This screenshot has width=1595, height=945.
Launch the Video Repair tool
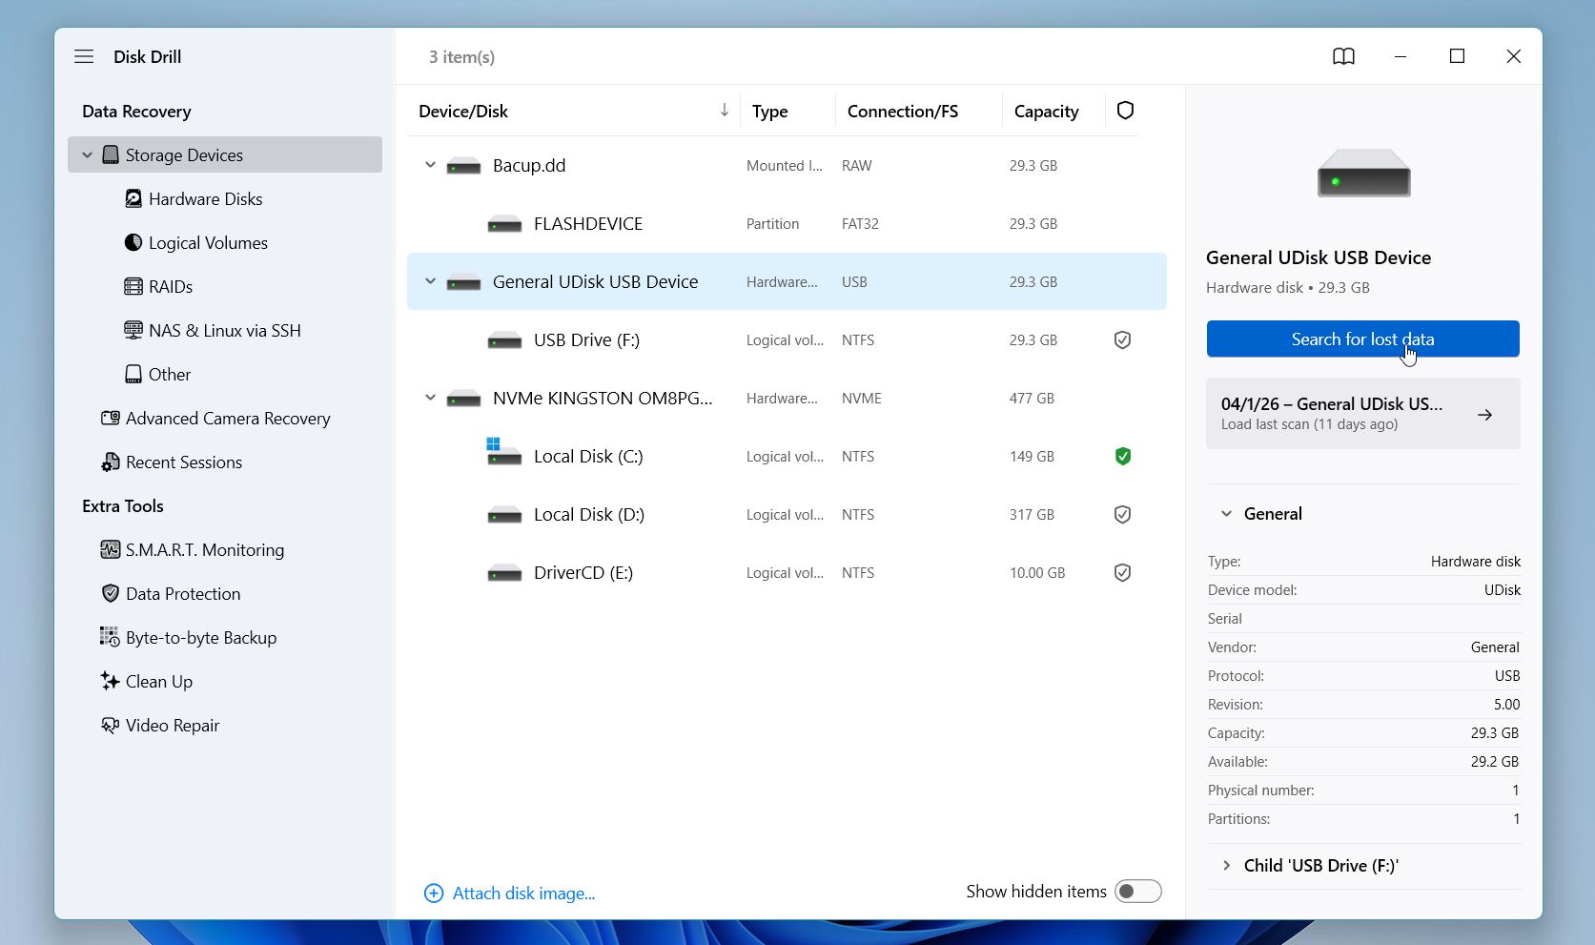pos(172,725)
